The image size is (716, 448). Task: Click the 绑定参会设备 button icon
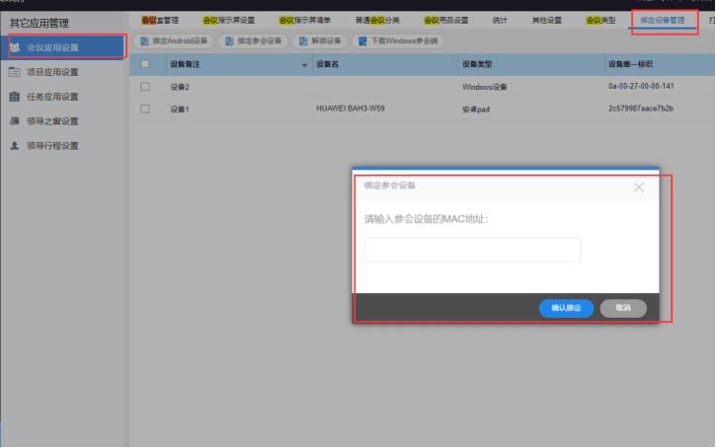[x=229, y=41]
